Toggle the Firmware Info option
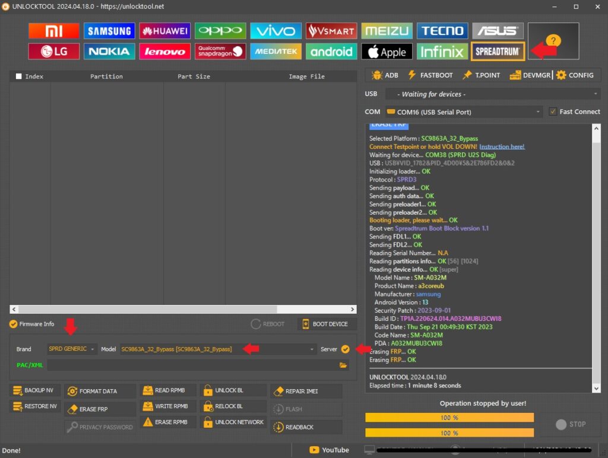This screenshot has height=458, width=608. (x=14, y=324)
